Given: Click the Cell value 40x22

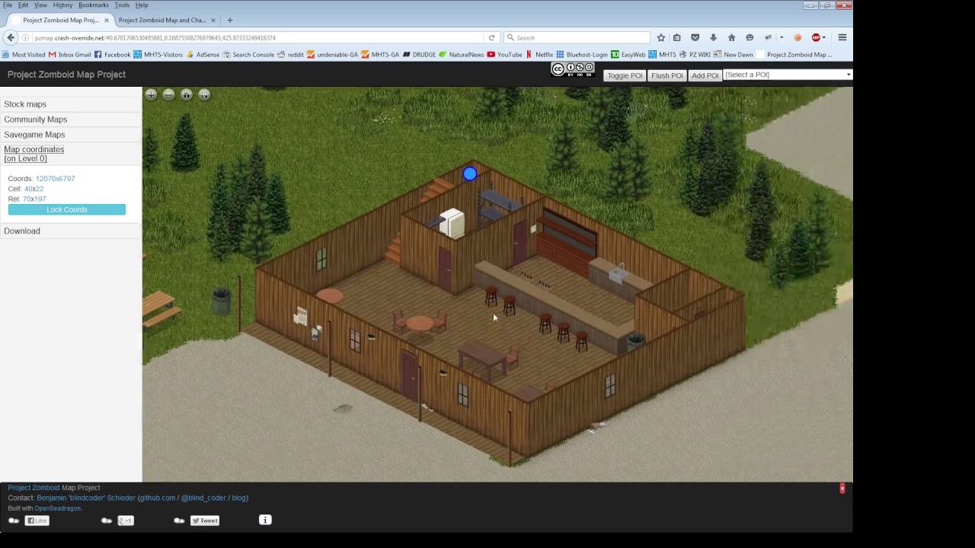Looking at the screenshot, I should click(x=34, y=189).
